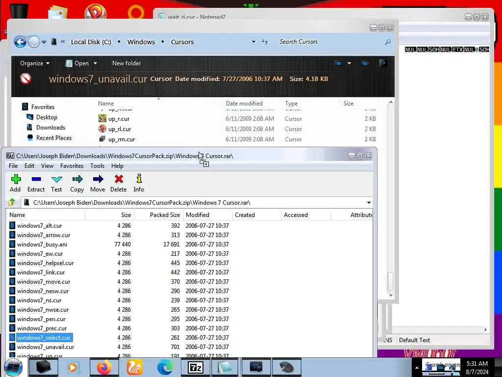Open Microsoft Edge from the taskbar

(x=165, y=367)
